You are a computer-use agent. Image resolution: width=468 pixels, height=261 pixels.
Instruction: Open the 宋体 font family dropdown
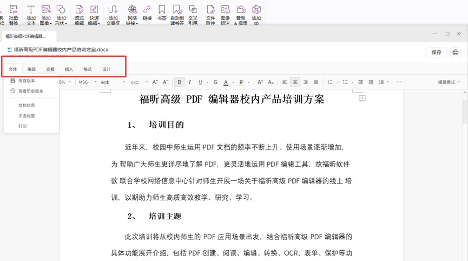[x=113, y=82]
